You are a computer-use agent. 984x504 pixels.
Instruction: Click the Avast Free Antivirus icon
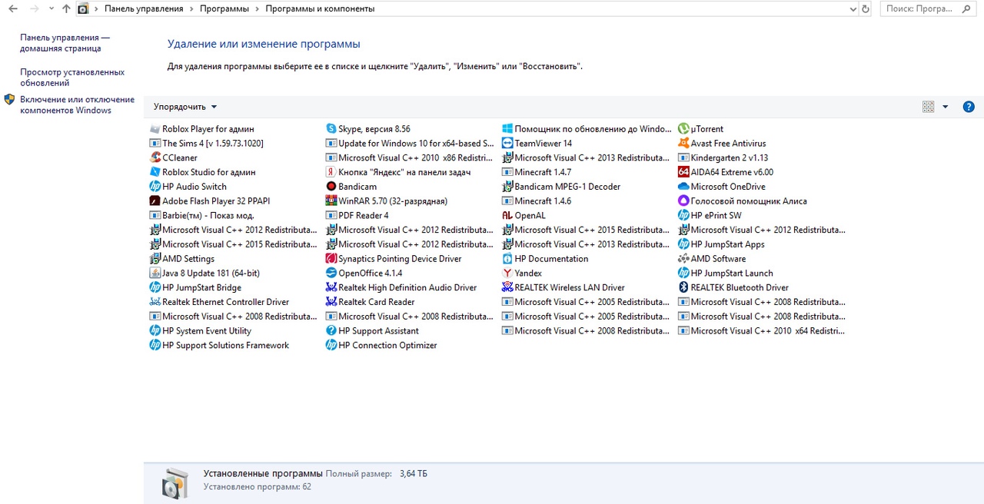(x=683, y=144)
